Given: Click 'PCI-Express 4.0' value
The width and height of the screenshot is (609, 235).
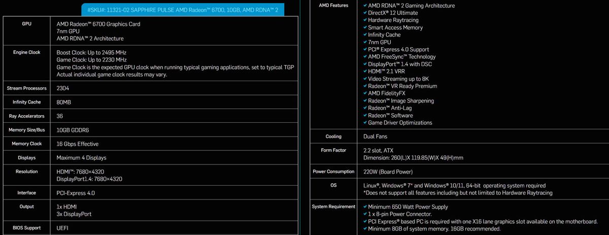Looking at the screenshot, I should coord(76,193).
